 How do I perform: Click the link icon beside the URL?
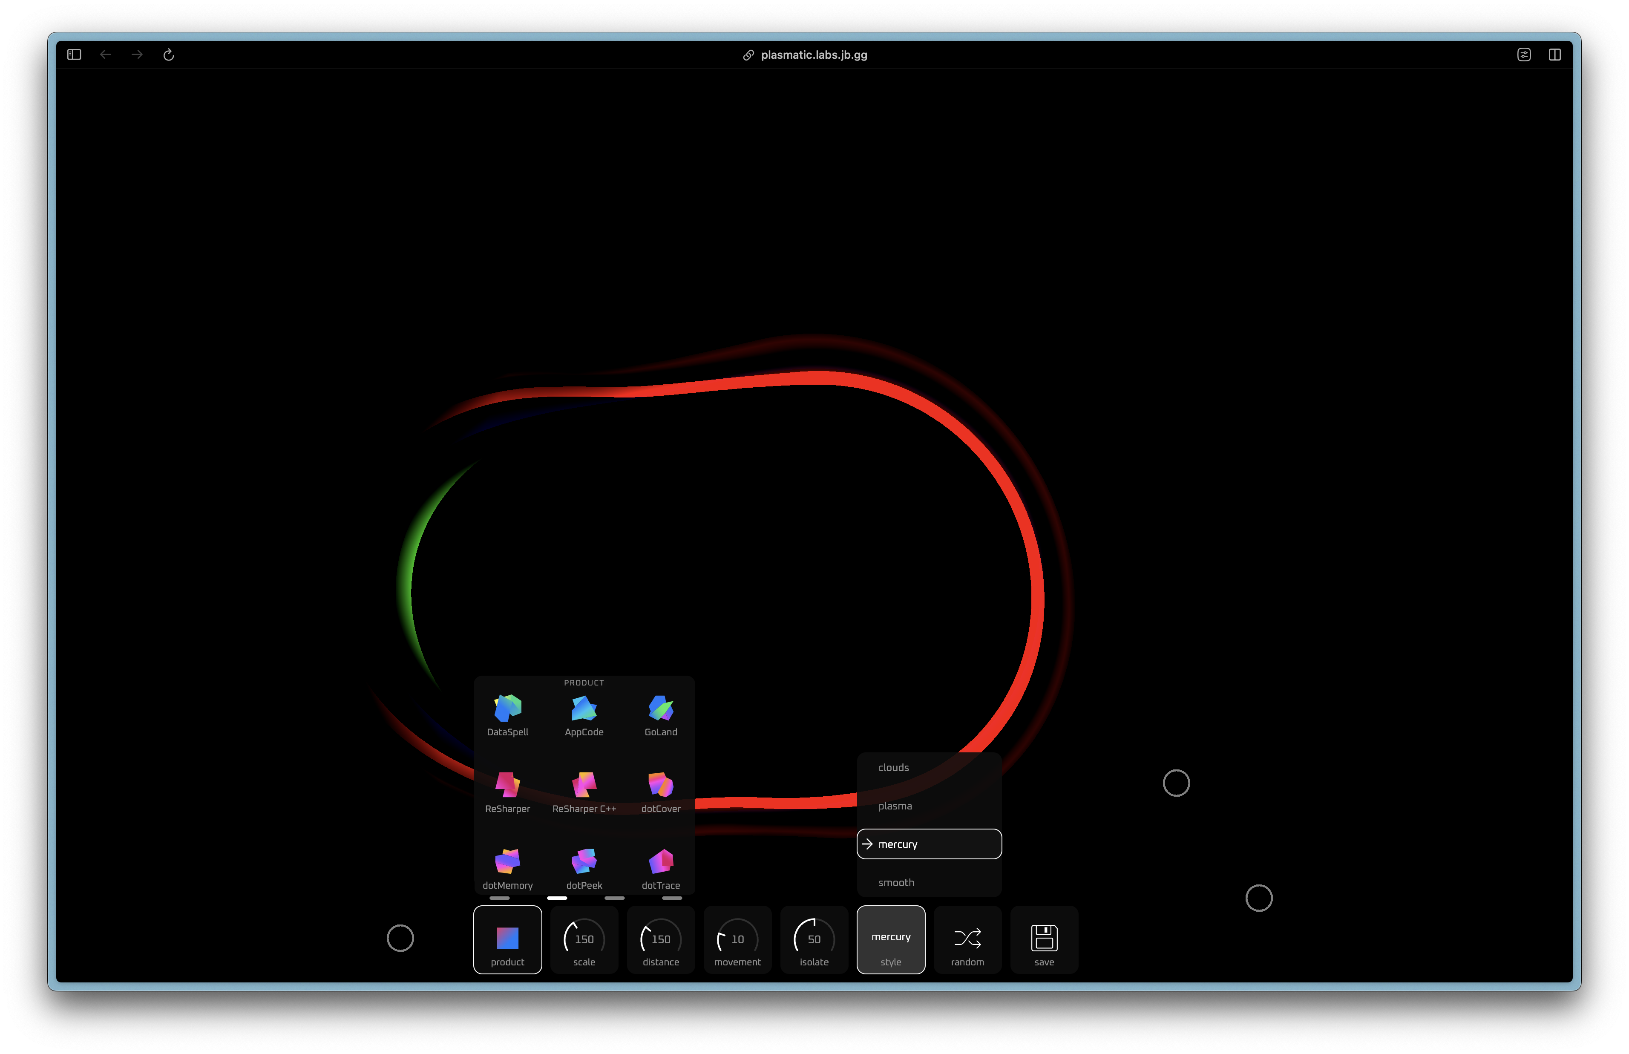(748, 55)
